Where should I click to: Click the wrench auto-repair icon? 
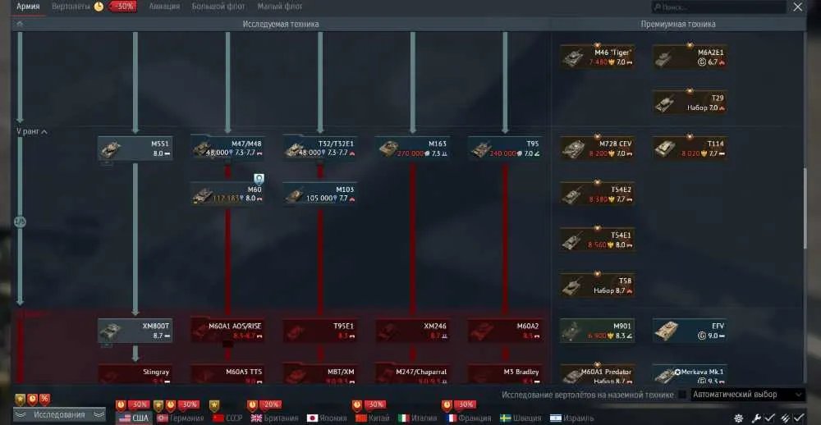tap(758, 418)
